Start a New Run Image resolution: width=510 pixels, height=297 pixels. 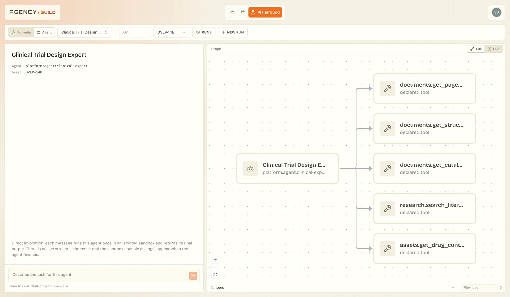coord(233,32)
